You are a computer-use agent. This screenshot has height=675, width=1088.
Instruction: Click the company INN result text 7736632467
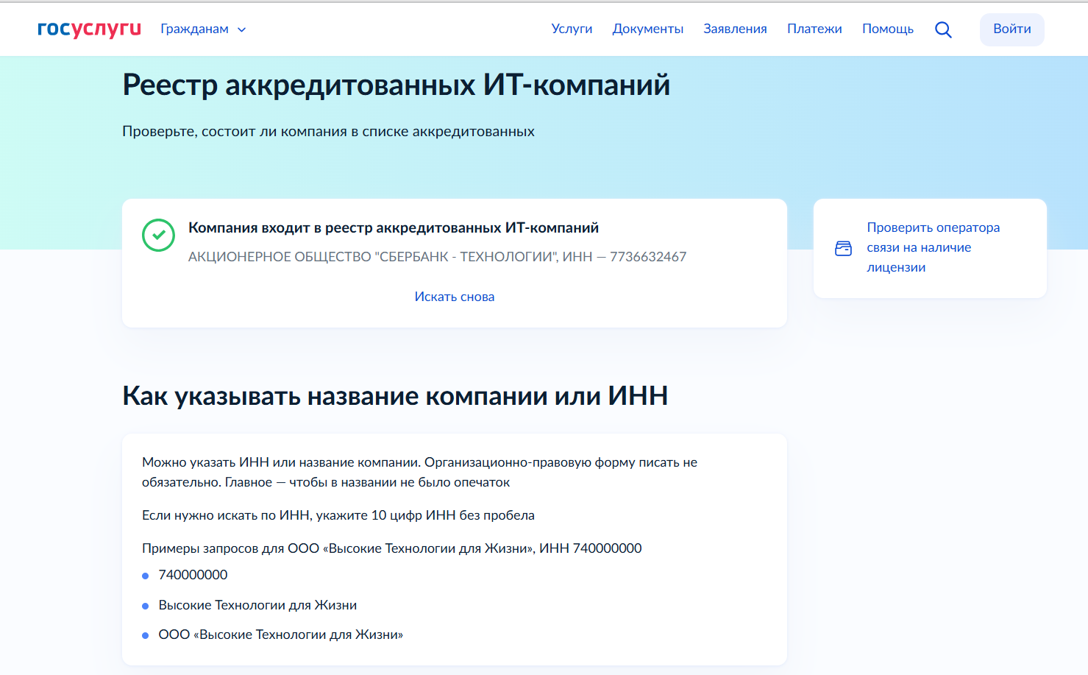click(653, 256)
